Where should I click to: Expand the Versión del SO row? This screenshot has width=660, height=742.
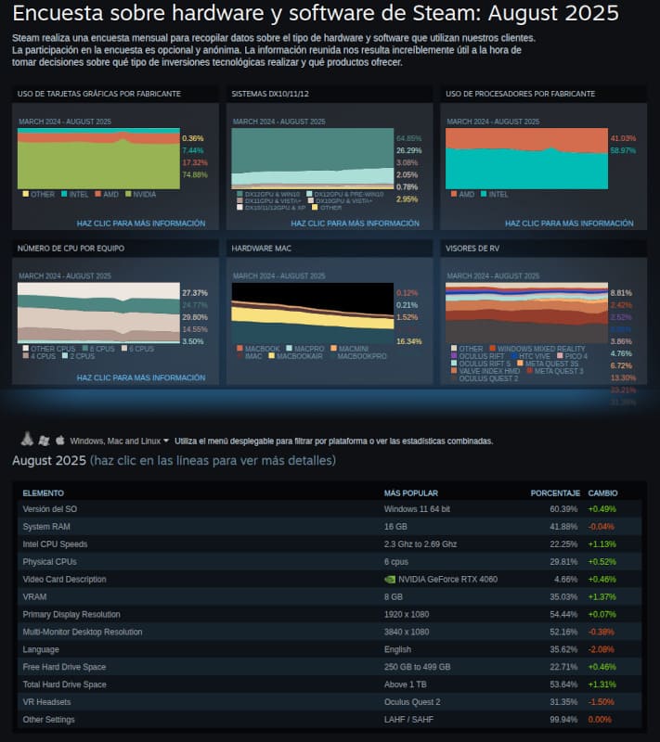(330, 509)
